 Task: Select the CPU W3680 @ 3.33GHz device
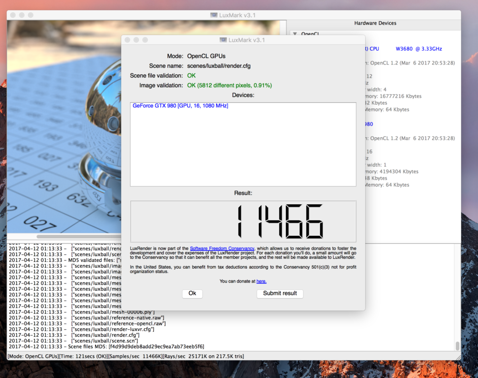pos(403,49)
